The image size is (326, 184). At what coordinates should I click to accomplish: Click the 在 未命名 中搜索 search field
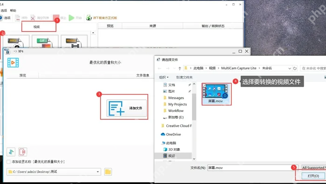click(x=313, y=68)
